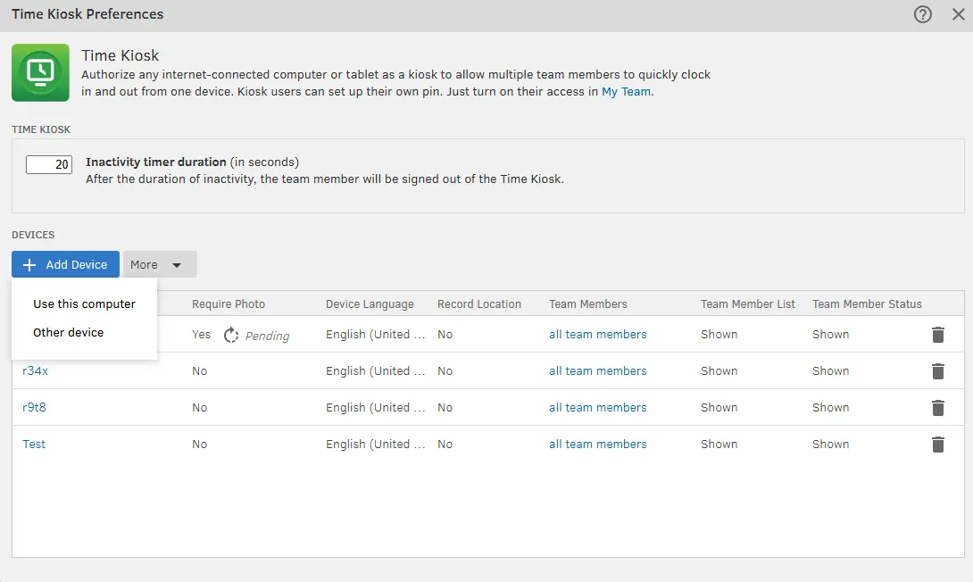Open all team members link for Test
Screen dimensions: 973x582
597,445
